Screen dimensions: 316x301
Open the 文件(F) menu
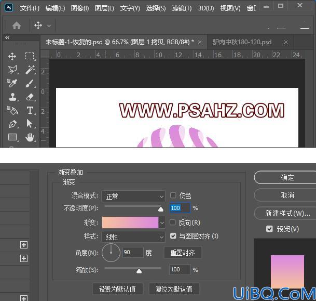point(30,8)
